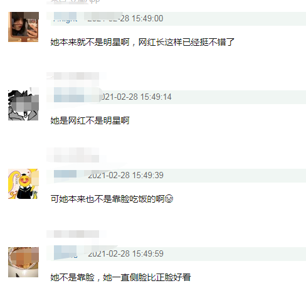This screenshot has width=306, height=298.
Task: Click the timestamp ending 15:49:00
Action: (125, 18)
